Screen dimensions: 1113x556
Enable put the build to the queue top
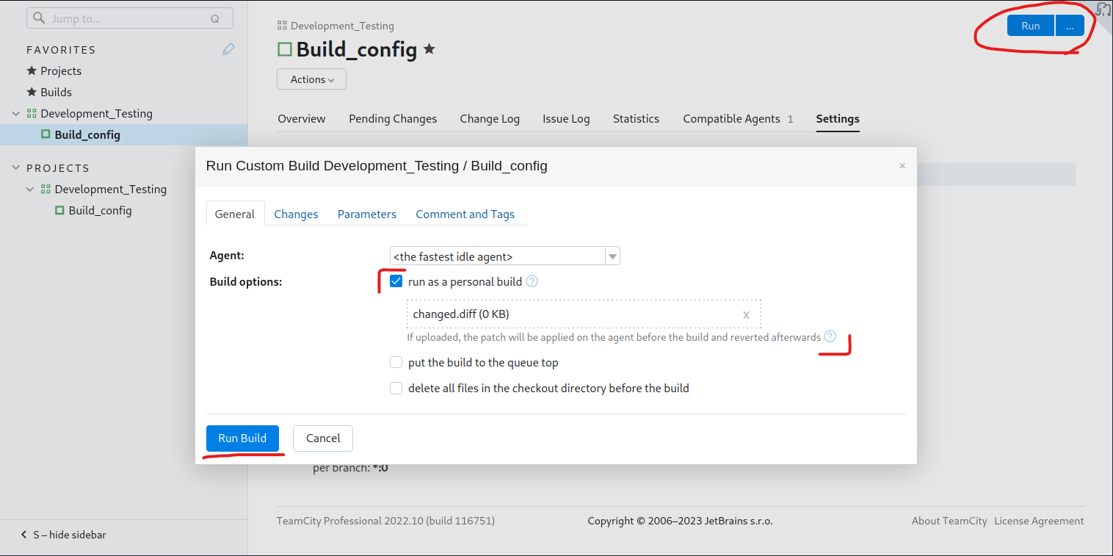[396, 362]
